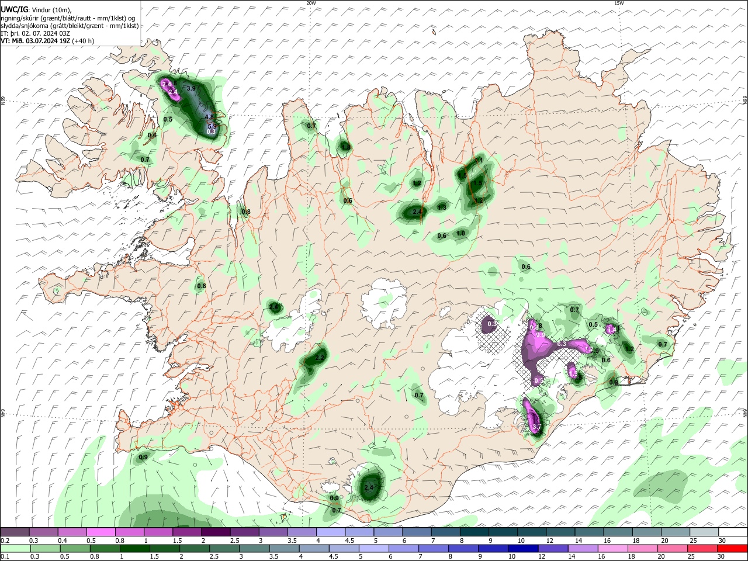748x561 pixels.
Task: Click the '1.0' precipitation value on the map
Action: click(460, 233)
